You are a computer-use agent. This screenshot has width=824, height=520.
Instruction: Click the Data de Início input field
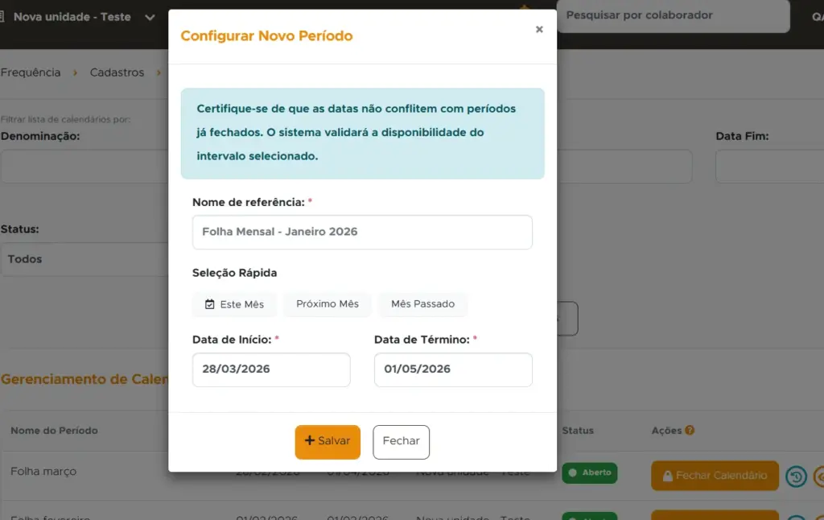270,369
